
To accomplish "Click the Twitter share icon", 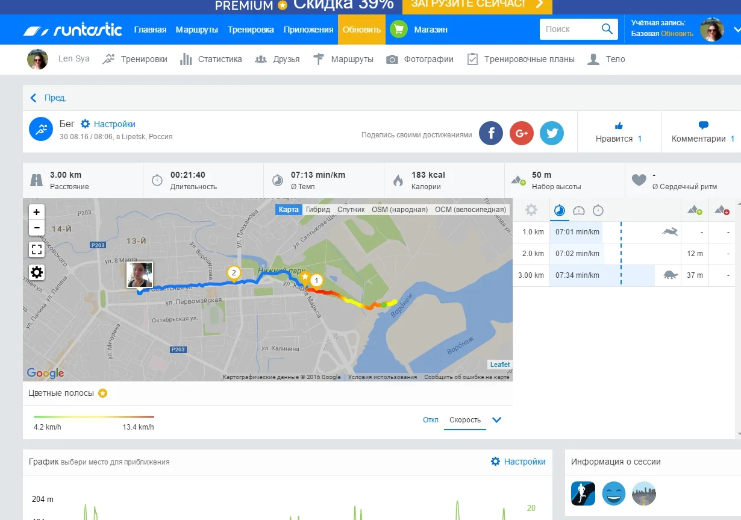I will [552, 133].
